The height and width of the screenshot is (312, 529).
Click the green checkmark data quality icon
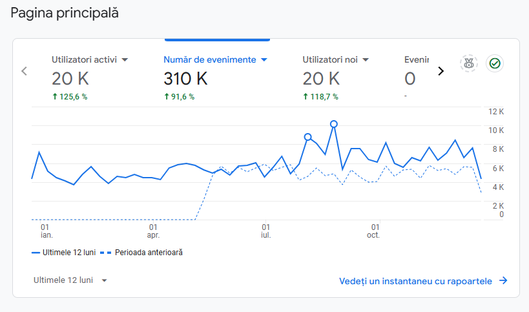495,63
